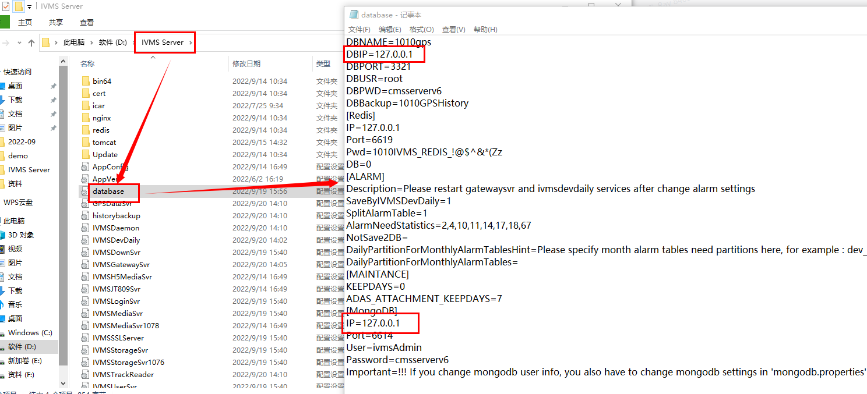Click the tomcat folder icon
Image resolution: width=867 pixels, height=394 pixels.
(x=86, y=142)
